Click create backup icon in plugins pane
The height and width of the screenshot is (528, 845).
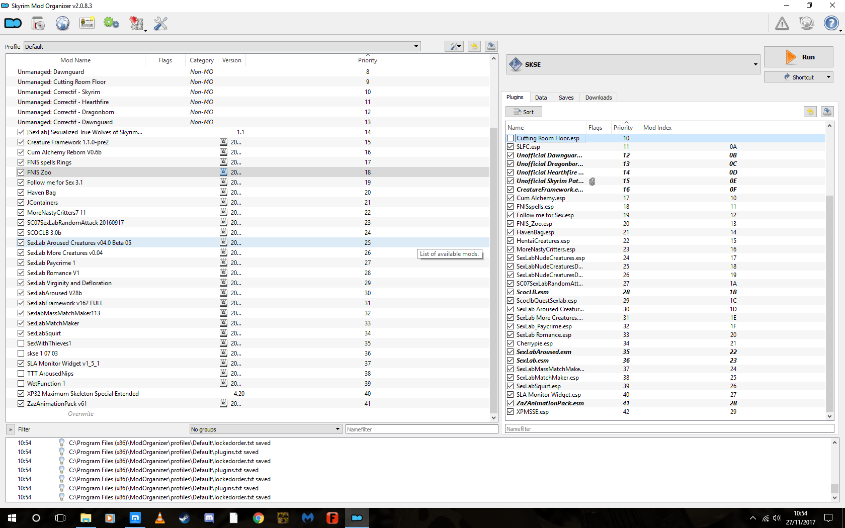pyautogui.click(x=827, y=112)
